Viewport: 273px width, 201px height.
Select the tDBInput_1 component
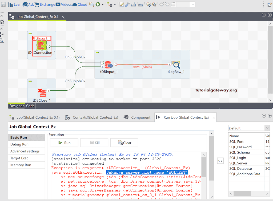coord(108,65)
